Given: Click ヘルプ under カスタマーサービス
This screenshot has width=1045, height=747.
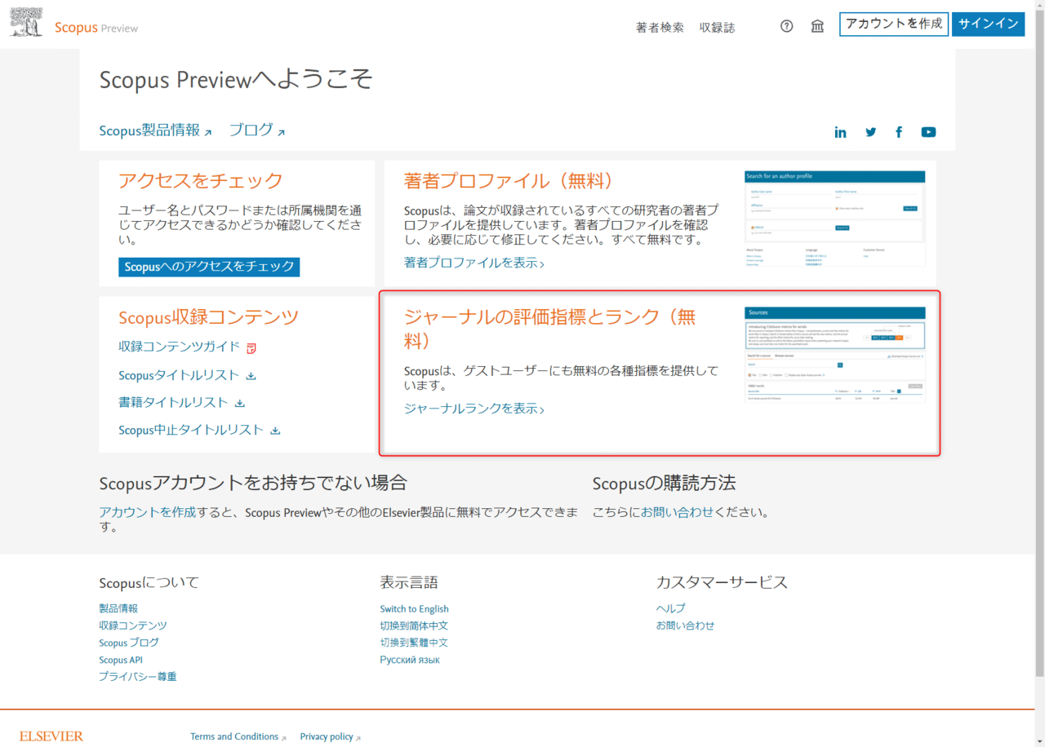Looking at the screenshot, I should (671, 608).
